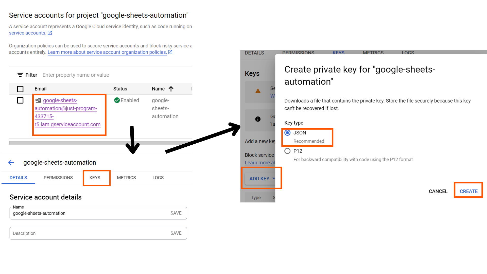Expand the METRICS tab options
This screenshot has height=274, width=487.
pyautogui.click(x=126, y=178)
